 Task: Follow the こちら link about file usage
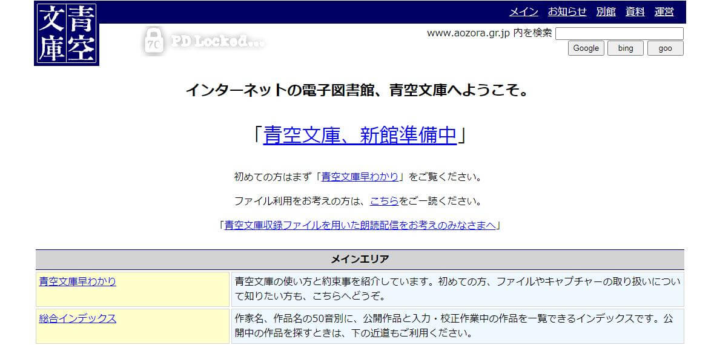(384, 201)
